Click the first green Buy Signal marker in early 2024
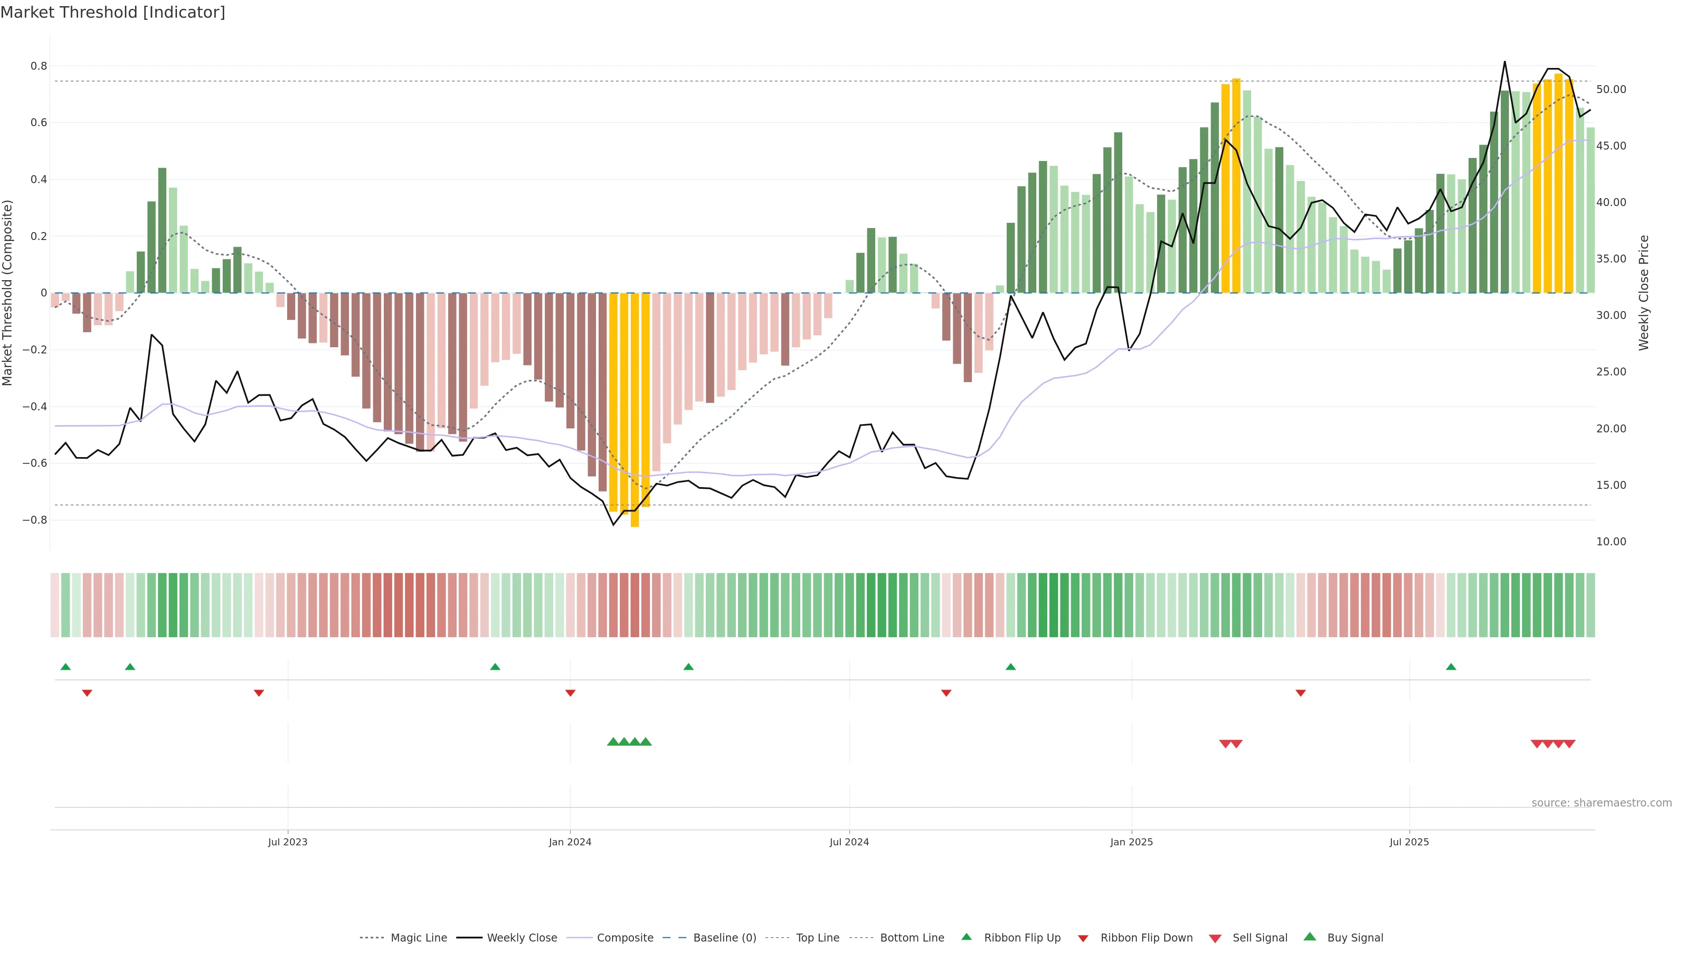The width and height of the screenshot is (1694, 953). [x=613, y=742]
